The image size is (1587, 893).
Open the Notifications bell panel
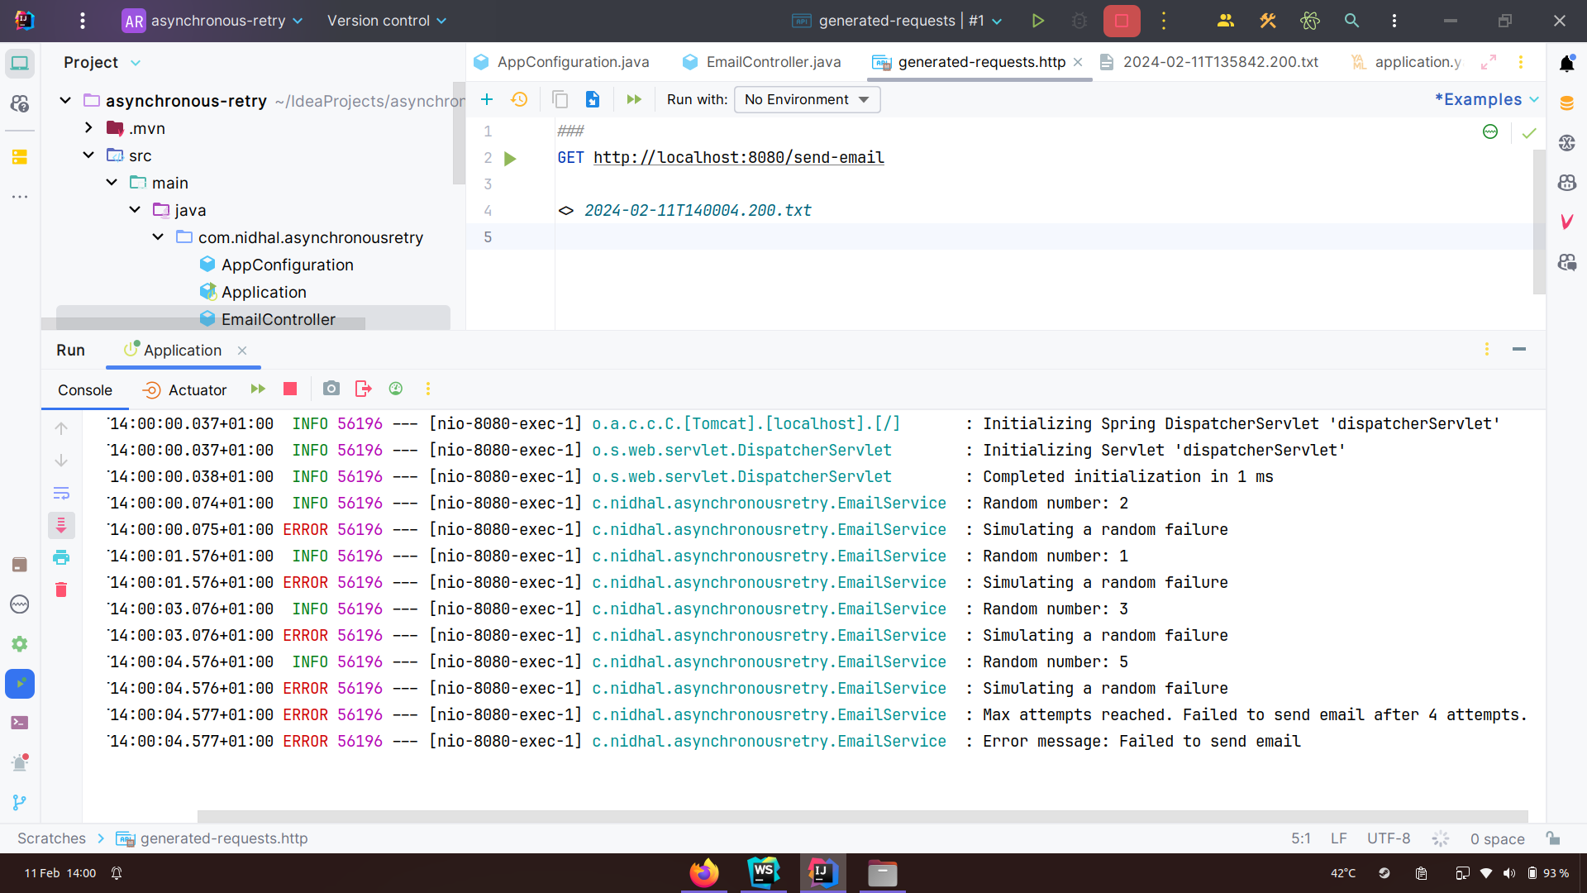1568,62
